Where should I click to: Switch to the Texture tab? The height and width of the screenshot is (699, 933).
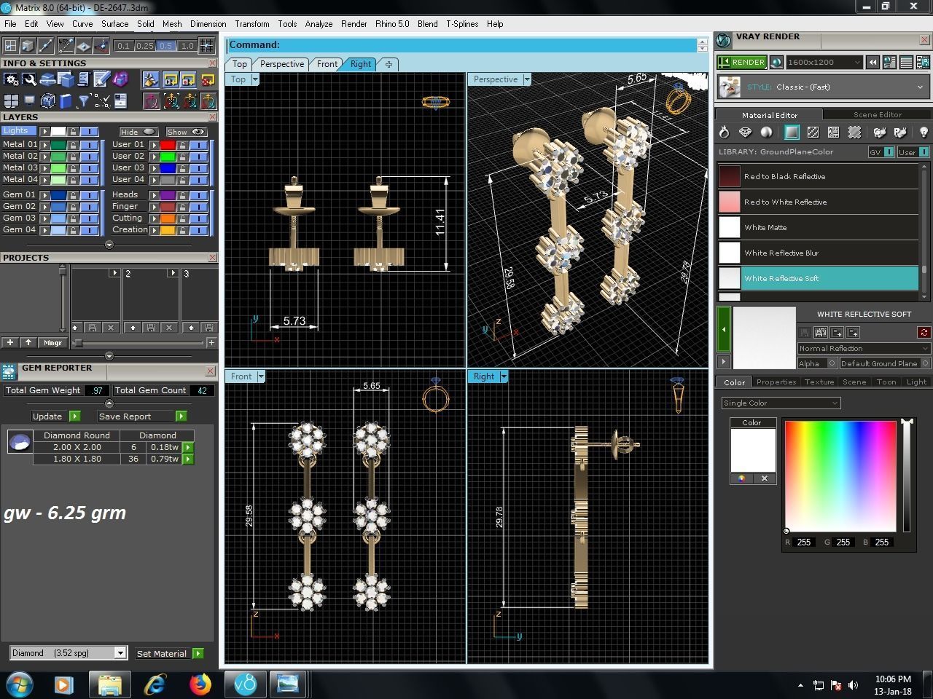tap(819, 382)
